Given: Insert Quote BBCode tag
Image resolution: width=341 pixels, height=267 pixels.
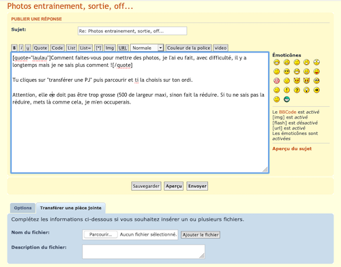Looking at the screenshot, I should point(41,48).
